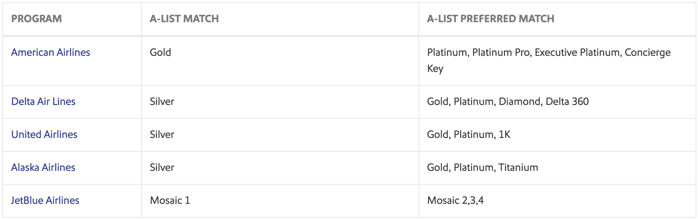Screen dimensions: 698x220
Task: Open the JetBlue Airlines link
Action: point(45,200)
